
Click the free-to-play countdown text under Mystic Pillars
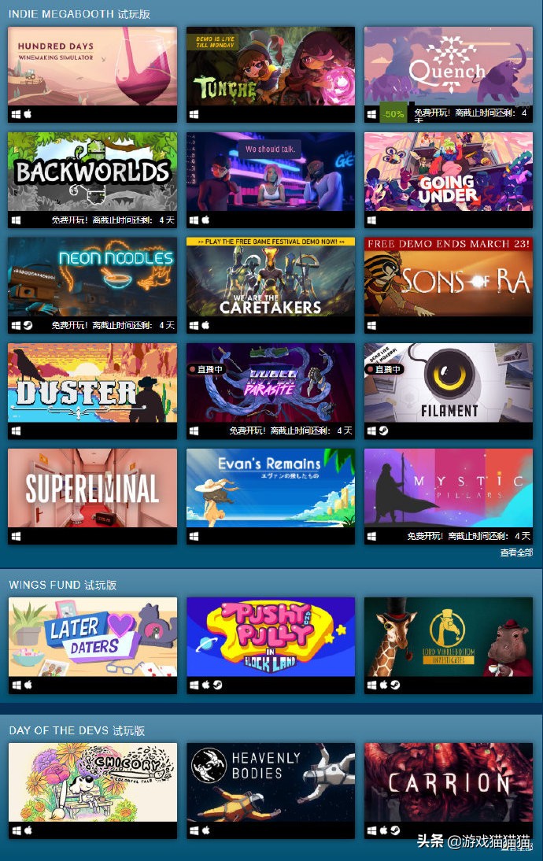[468, 536]
